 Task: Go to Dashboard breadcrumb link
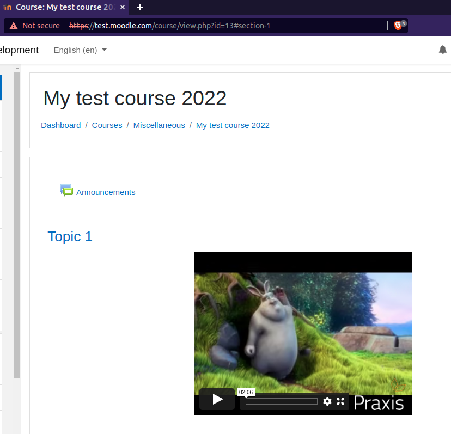tap(60, 125)
